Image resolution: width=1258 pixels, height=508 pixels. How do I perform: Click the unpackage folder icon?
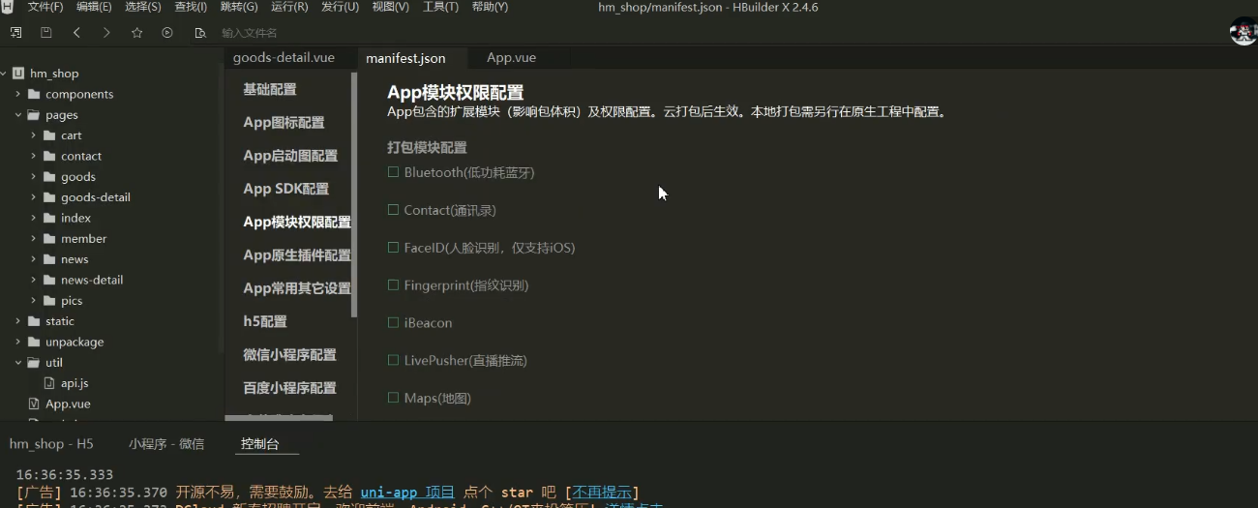pos(34,342)
